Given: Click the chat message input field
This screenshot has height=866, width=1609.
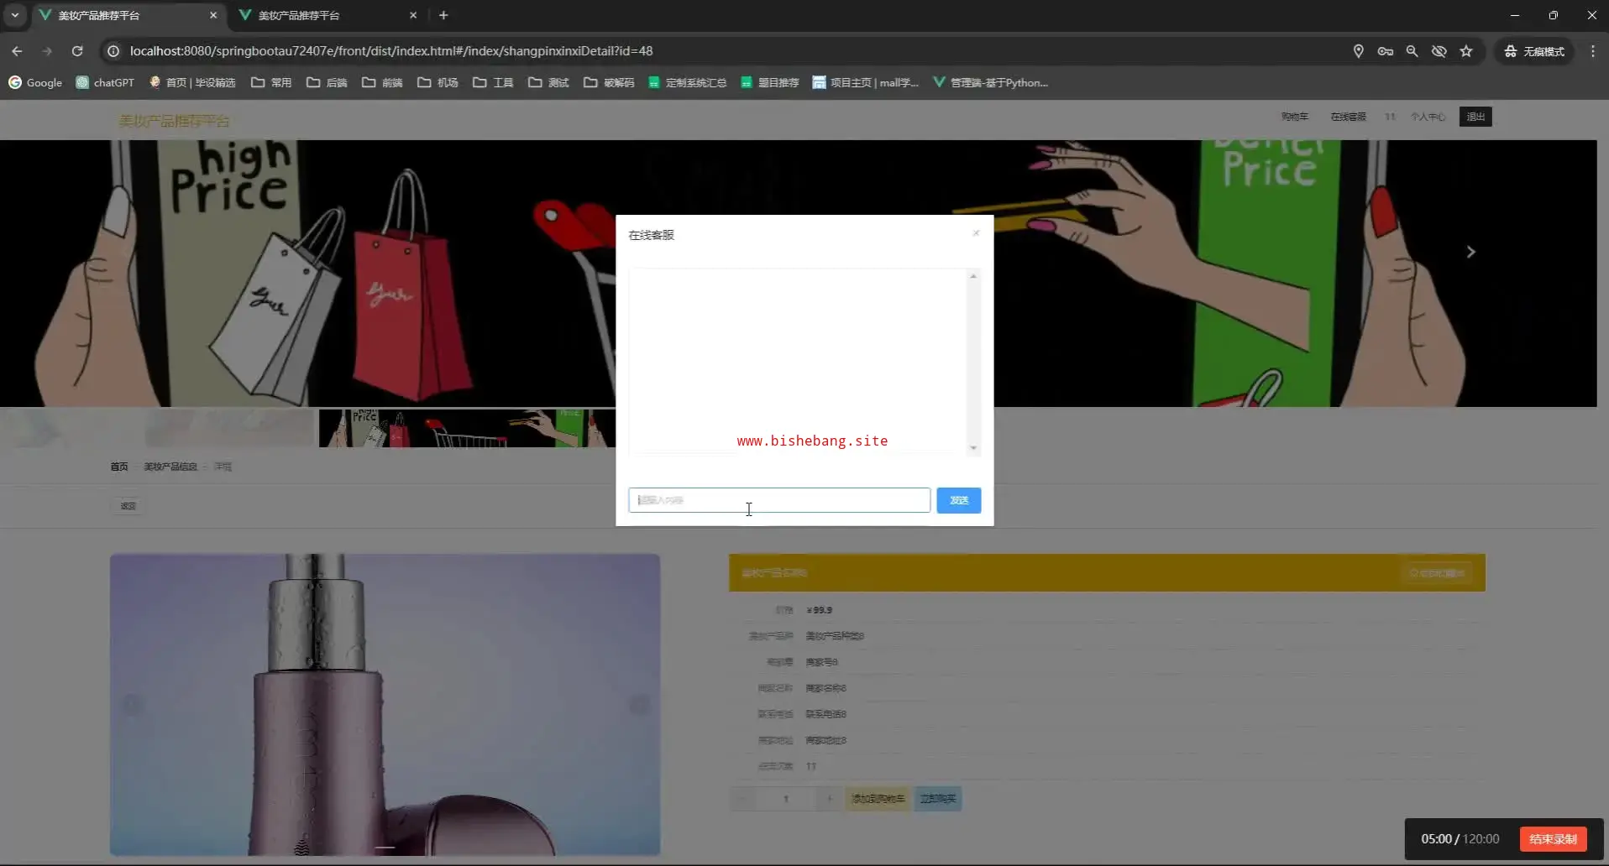Looking at the screenshot, I should pos(779,500).
